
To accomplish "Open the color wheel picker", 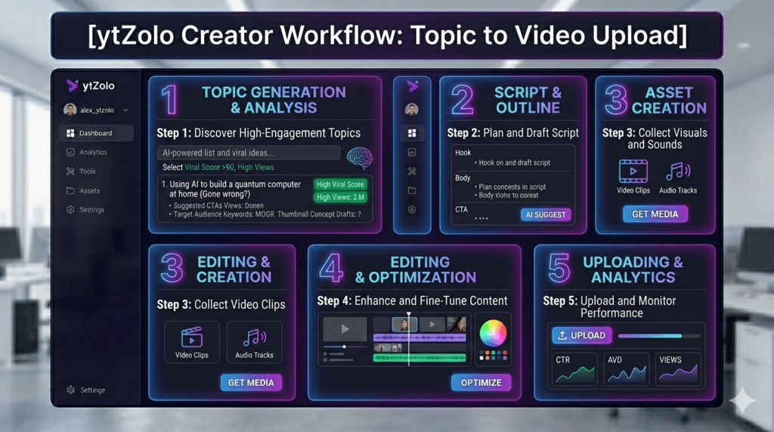I will coord(493,333).
